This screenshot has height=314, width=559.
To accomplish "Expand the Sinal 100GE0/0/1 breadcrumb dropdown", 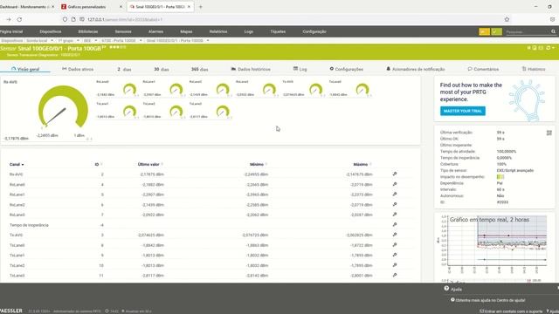I will (208, 41).
